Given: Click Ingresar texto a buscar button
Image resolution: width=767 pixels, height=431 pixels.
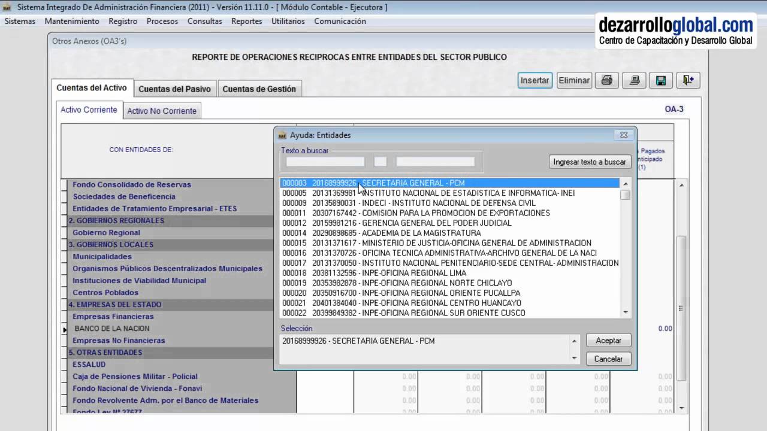Looking at the screenshot, I should click(x=590, y=162).
